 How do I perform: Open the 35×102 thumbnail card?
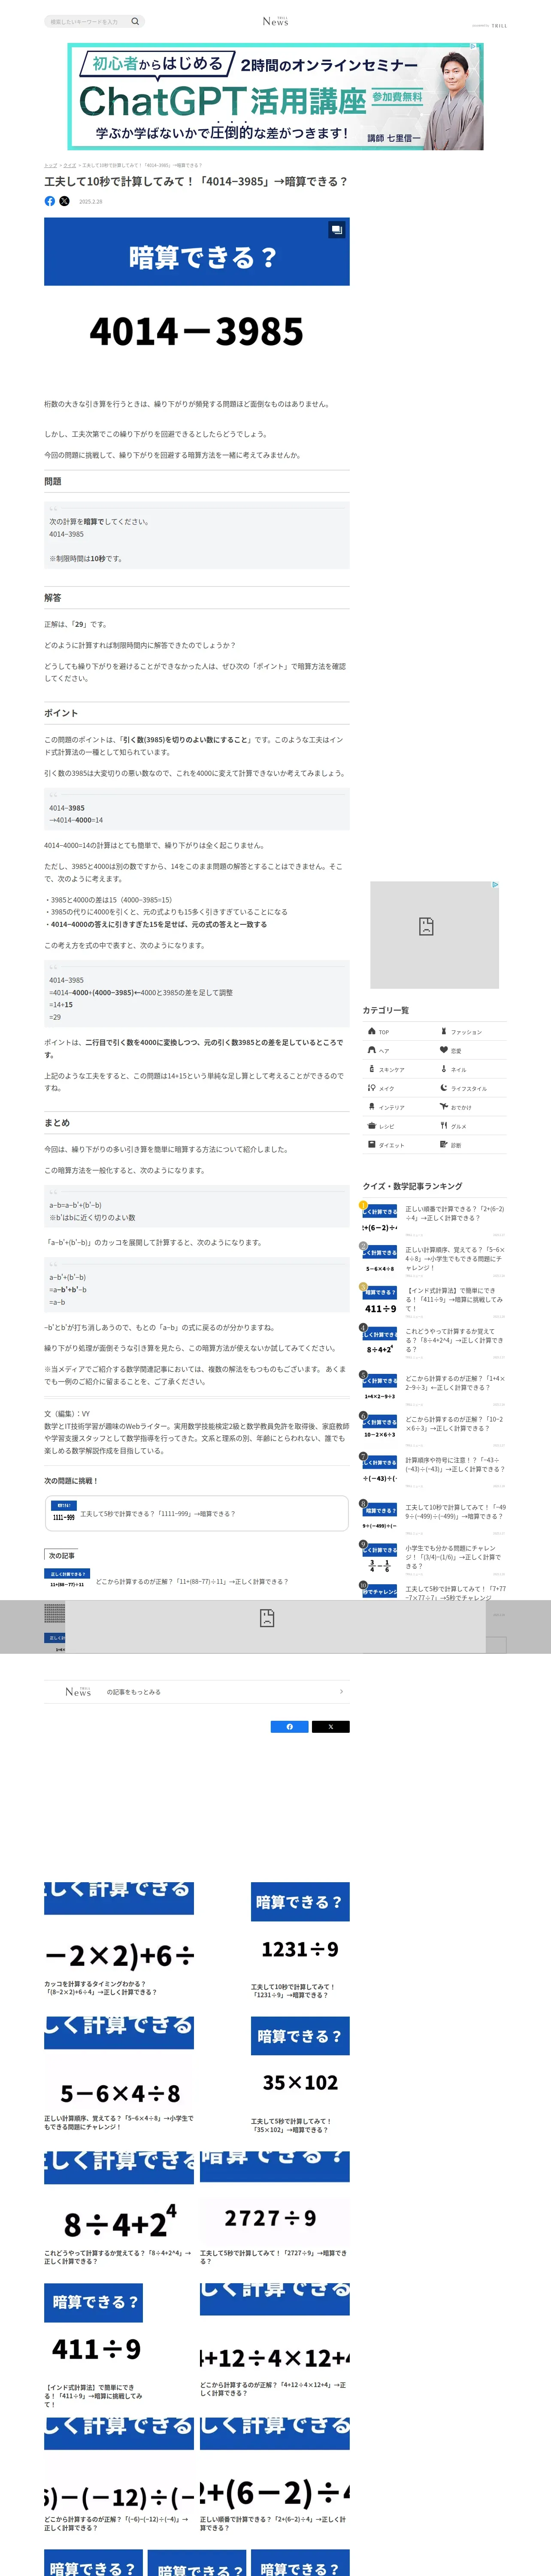pos(300,2074)
